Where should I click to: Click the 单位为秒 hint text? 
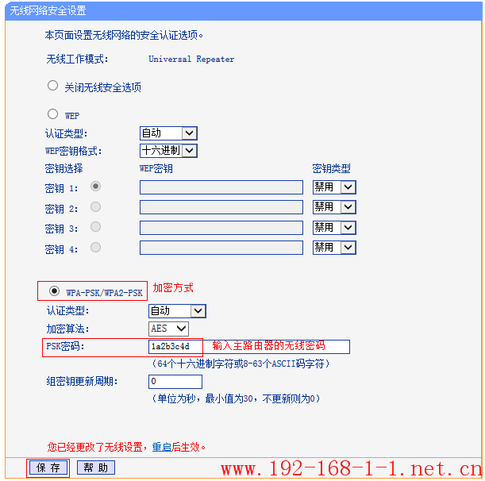click(236, 398)
